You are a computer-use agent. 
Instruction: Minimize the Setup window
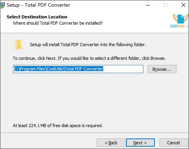click(148, 5)
